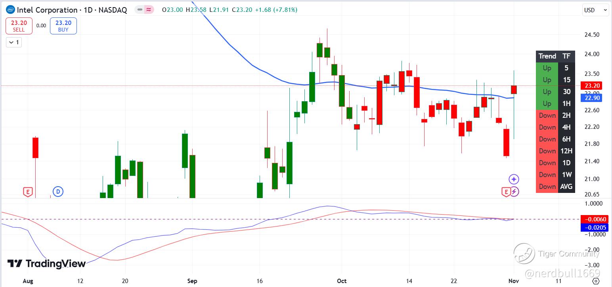Viewport: 612px width, 287px height.
Task: Click the gray market status pill icon
Action: 140,10
